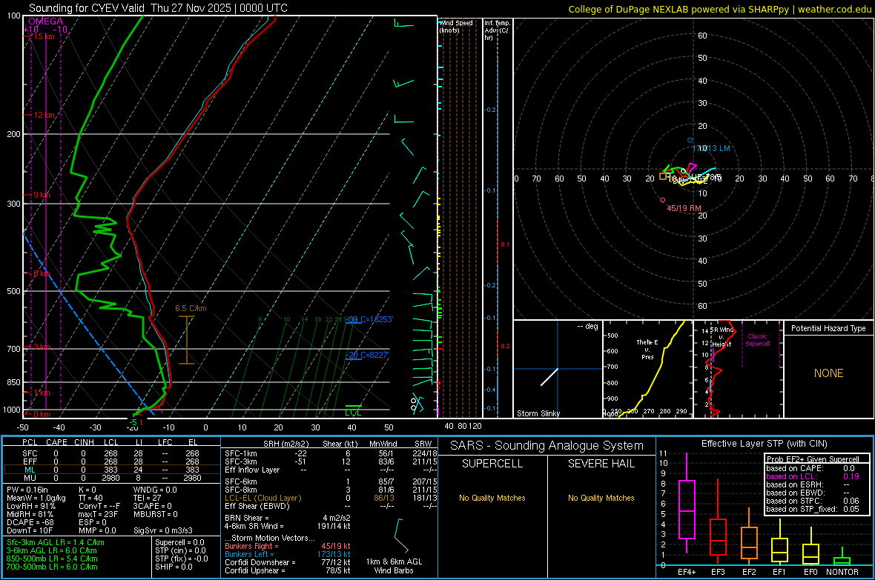Click the 'PW = 0.16in' value
Screen dimensions: 875x580
[x=27, y=490]
